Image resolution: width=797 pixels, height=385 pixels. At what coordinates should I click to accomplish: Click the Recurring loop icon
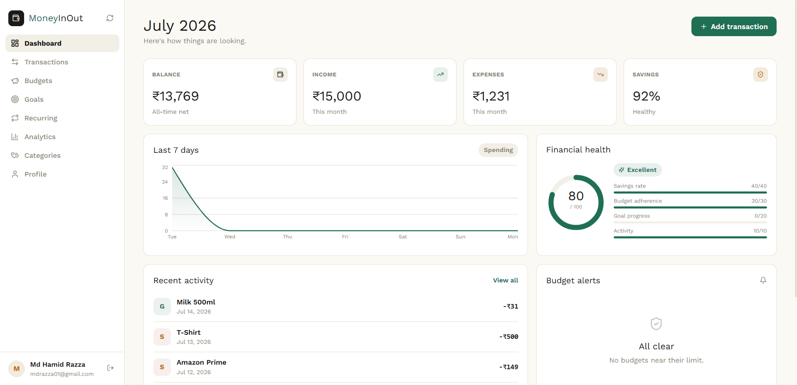point(15,118)
